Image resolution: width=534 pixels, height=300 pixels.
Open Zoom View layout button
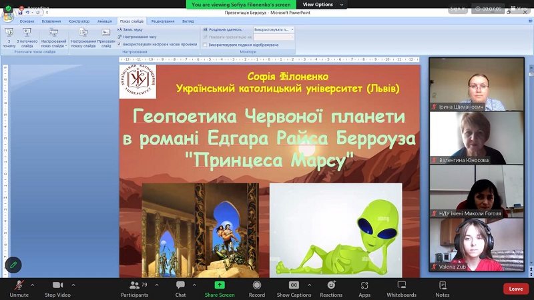[519, 9]
